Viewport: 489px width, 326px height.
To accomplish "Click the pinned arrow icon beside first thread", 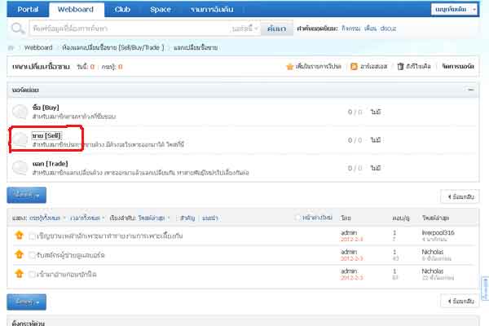I will click(20, 236).
